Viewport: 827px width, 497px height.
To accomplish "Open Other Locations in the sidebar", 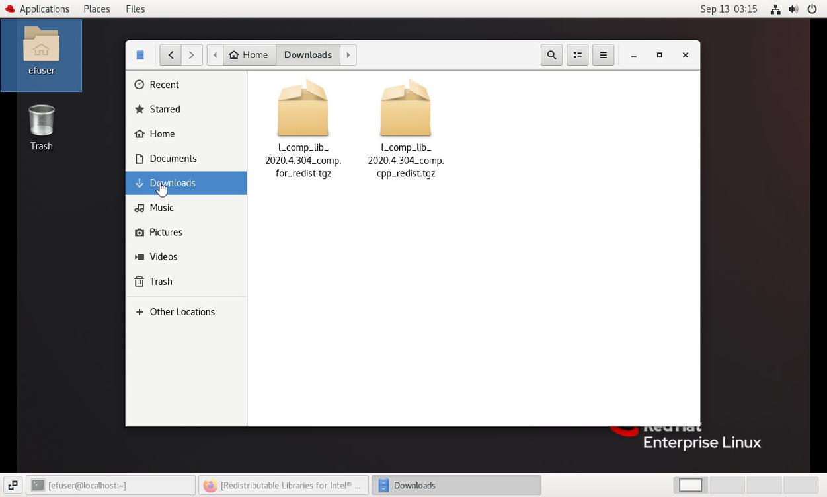I will click(x=182, y=312).
